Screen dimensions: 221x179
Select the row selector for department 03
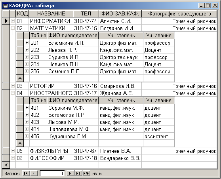point(6,86)
